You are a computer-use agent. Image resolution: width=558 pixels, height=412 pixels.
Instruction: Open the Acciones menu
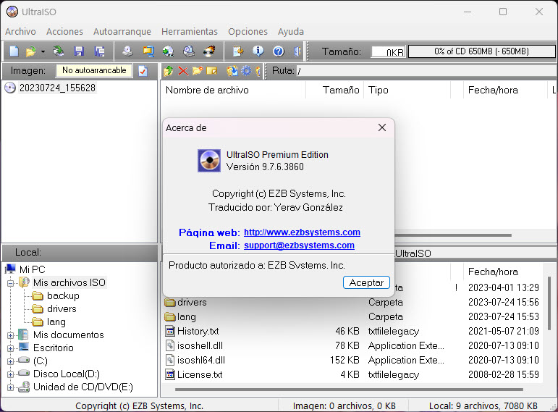pos(64,31)
